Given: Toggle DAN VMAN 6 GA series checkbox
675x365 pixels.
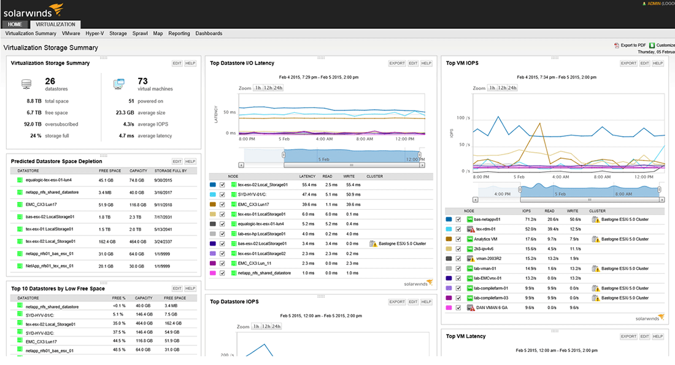Looking at the screenshot, I should pos(458,308).
